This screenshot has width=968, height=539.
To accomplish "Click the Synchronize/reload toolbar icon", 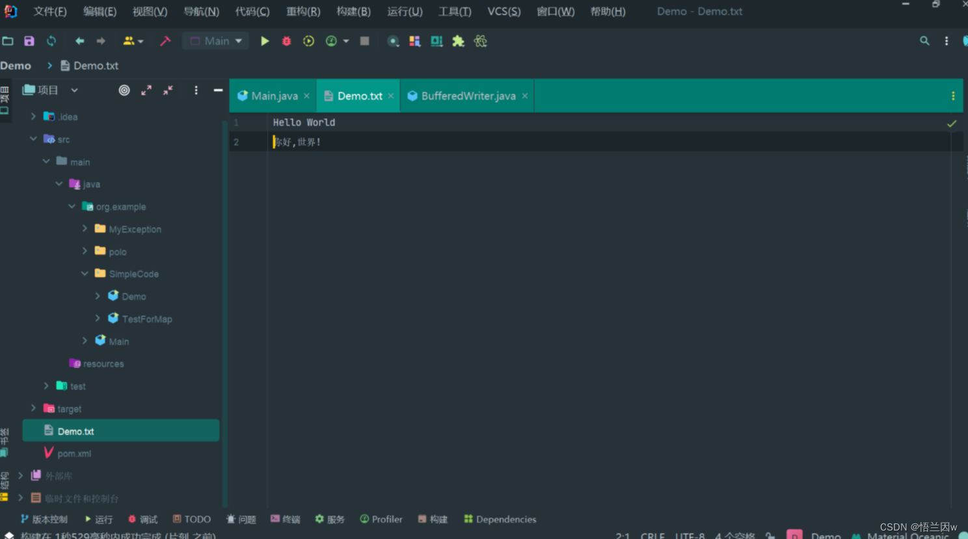I will 51,41.
